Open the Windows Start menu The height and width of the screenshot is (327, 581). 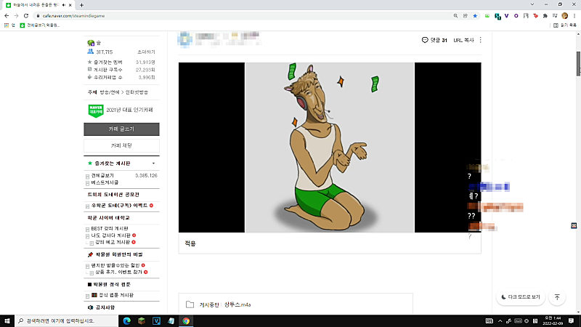tap(7, 321)
